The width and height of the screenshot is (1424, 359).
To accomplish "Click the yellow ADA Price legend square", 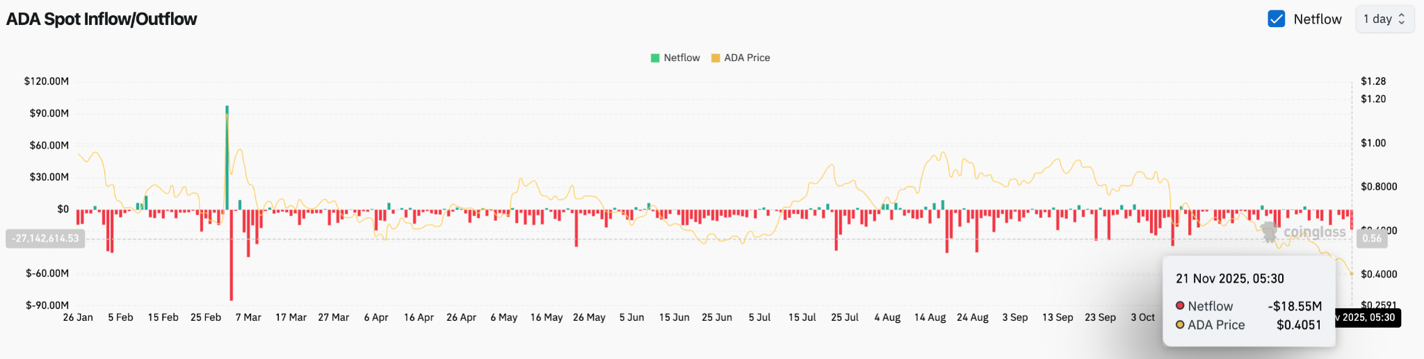I will pos(715,58).
